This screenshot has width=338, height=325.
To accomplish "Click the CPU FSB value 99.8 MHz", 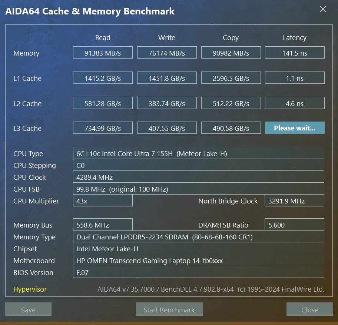I will coord(199,189).
